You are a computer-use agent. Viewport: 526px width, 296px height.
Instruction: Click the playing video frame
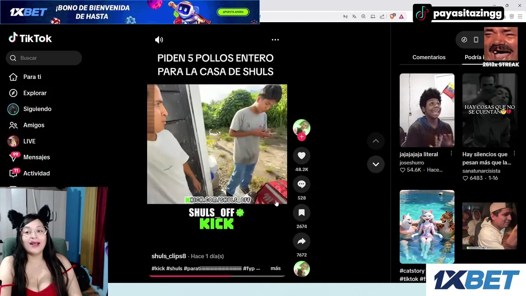pyautogui.click(x=217, y=144)
